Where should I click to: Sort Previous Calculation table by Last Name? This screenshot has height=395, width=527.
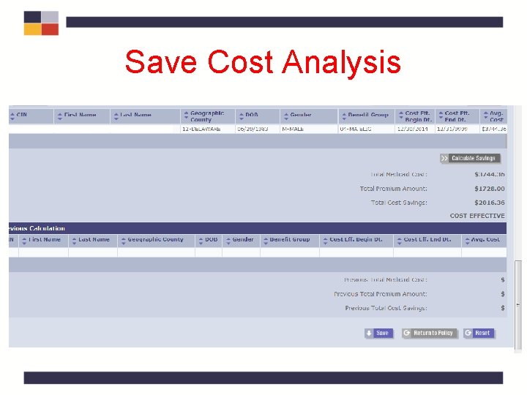point(74,241)
